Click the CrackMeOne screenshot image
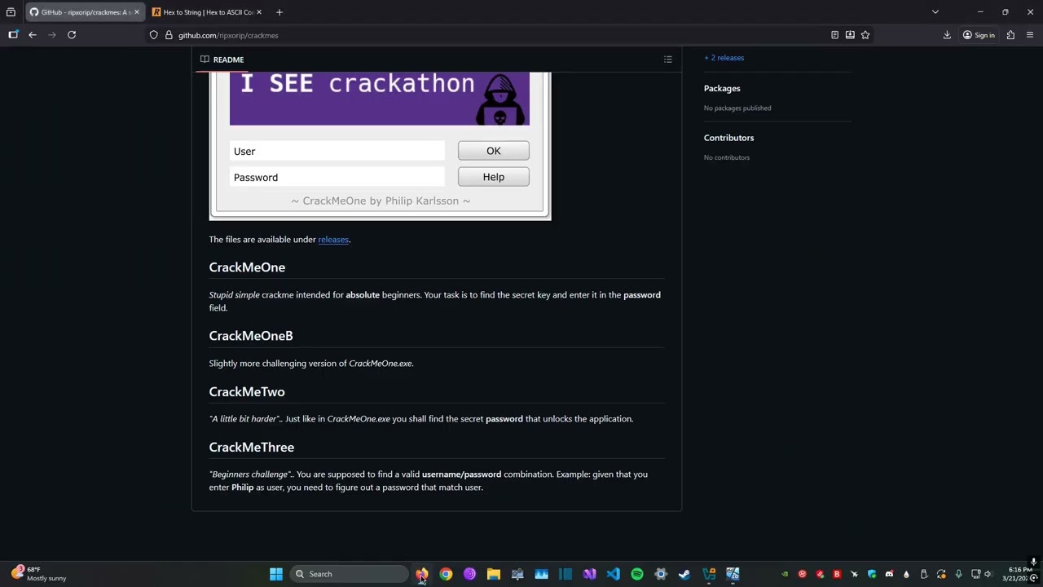The image size is (1043, 587). pyautogui.click(x=380, y=145)
